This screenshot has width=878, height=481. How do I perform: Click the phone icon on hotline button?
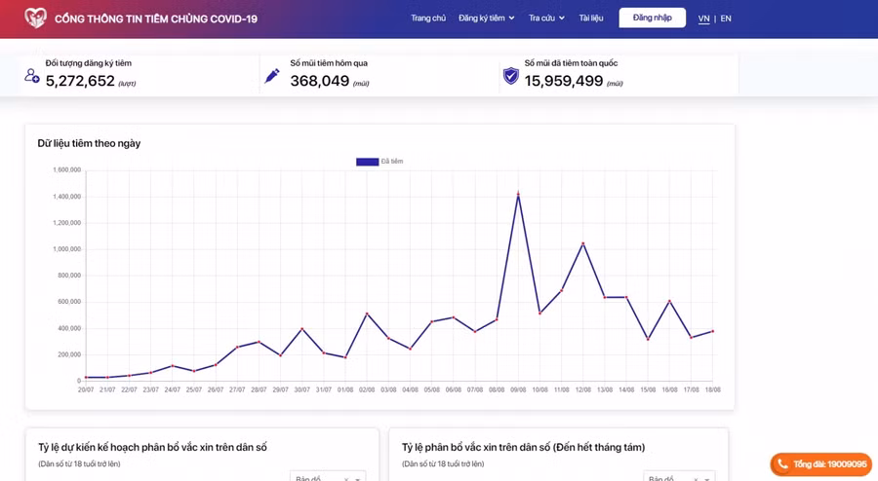tap(782, 464)
